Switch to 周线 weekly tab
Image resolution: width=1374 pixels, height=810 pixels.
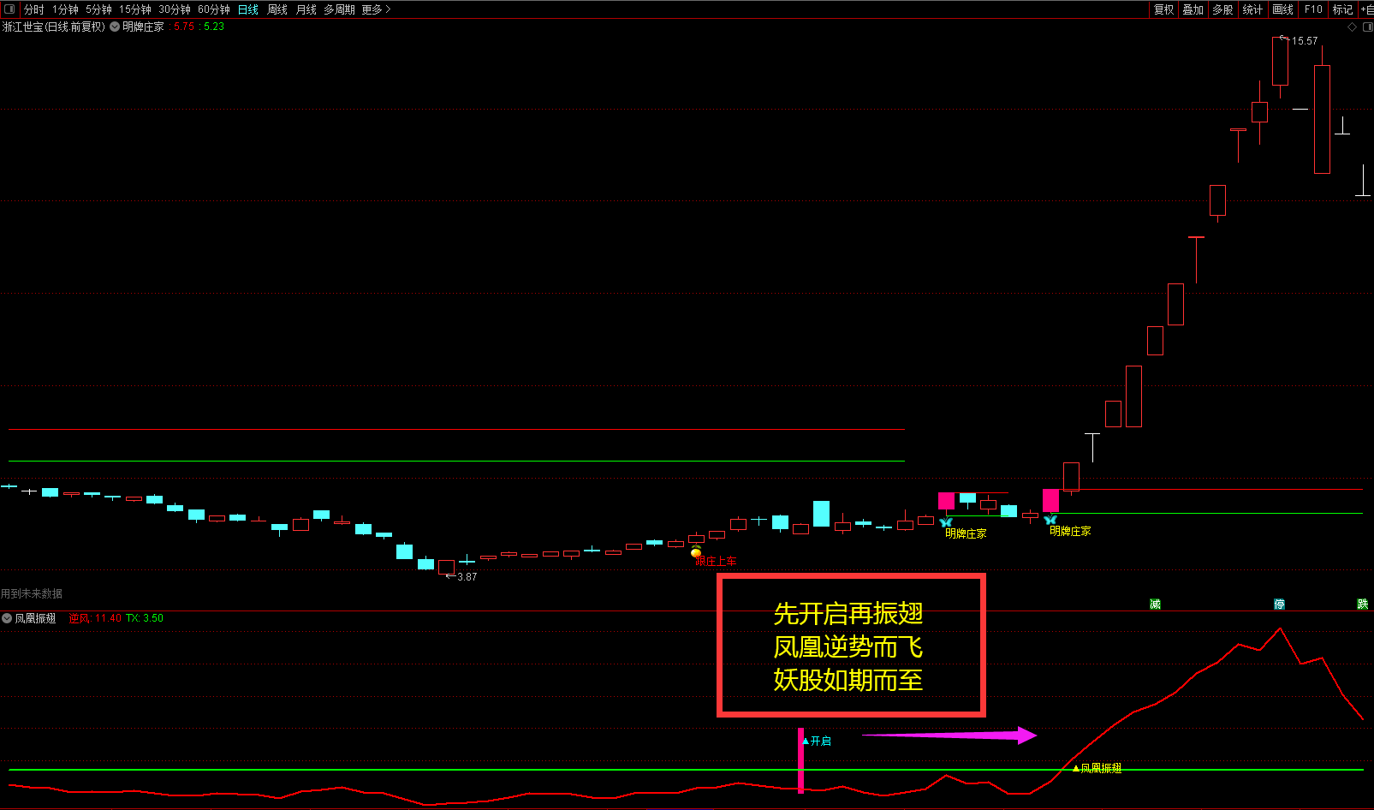tap(277, 9)
